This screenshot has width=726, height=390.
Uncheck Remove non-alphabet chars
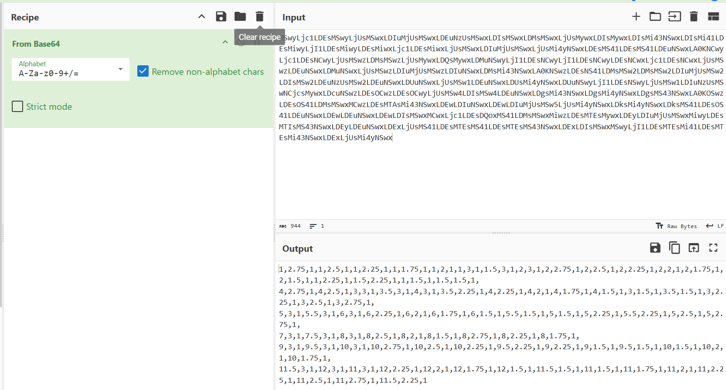coord(143,71)
